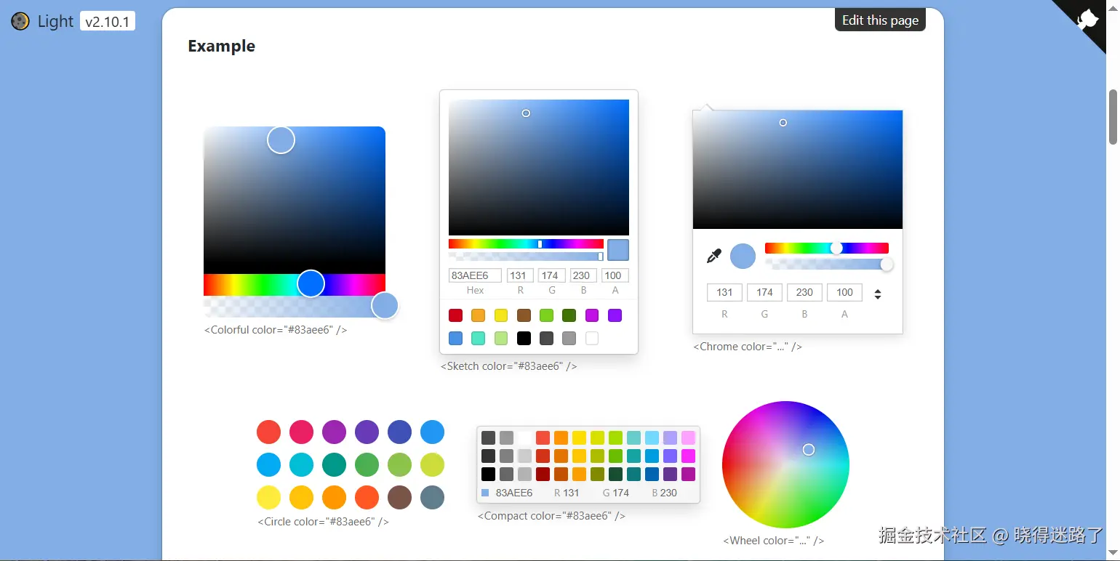The image size is (1120, 561).
Task: Click the round logo icon beside Light
Action: tap(20, 21)
